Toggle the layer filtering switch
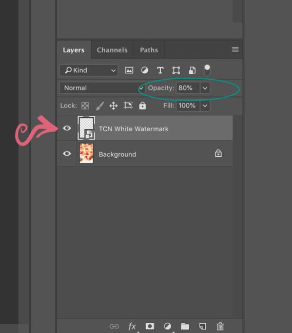Viewport: 292px width, 333px height. 207,71
